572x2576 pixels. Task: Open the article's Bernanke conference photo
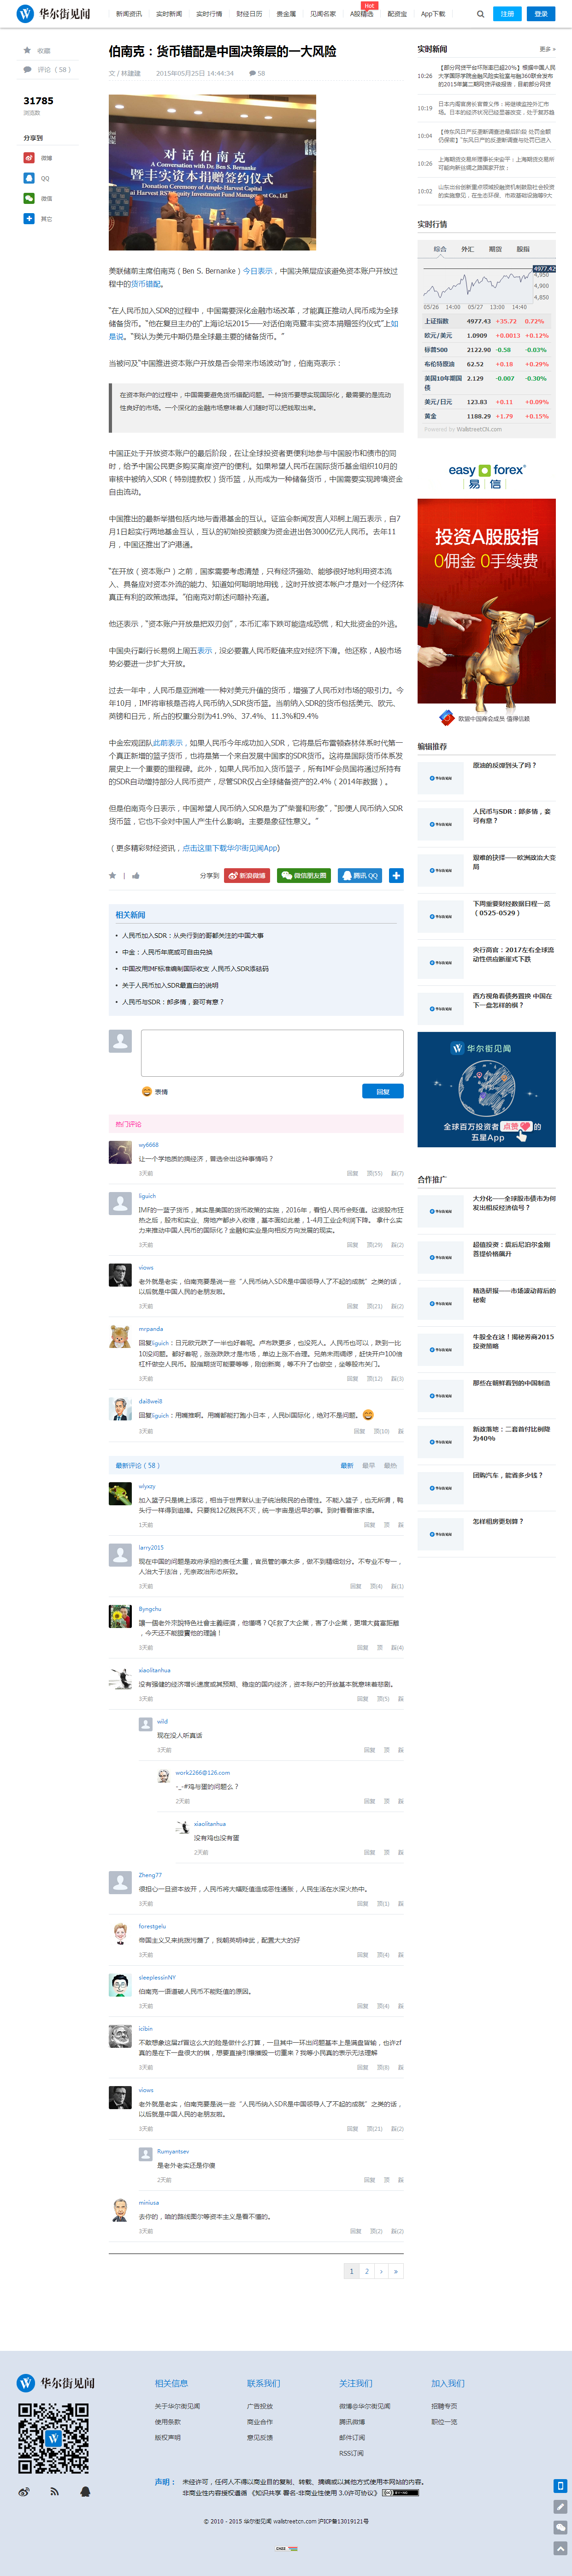click(212, 172)
